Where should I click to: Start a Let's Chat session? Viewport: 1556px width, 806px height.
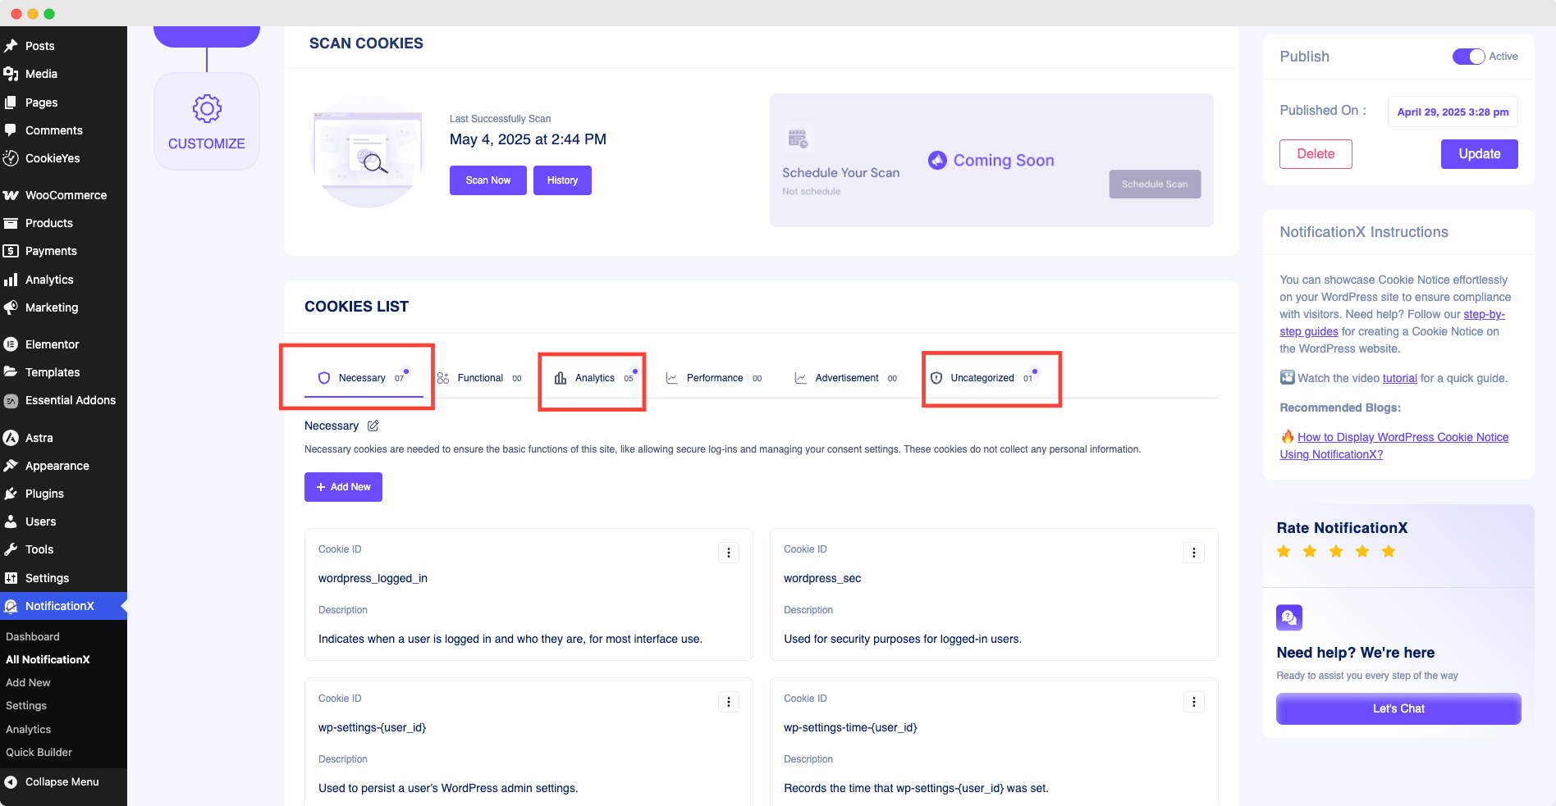[1398, 708]
